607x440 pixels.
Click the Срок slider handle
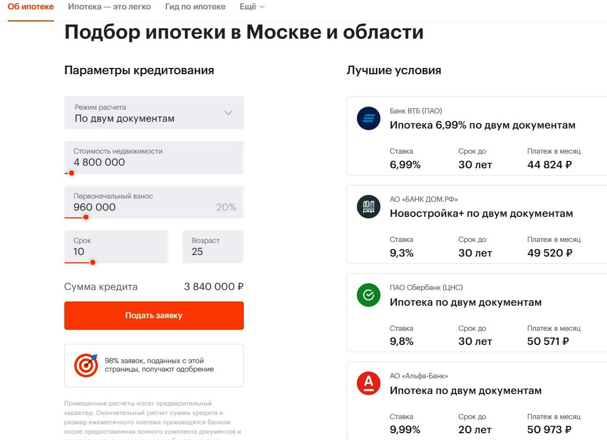pos(93,262)
